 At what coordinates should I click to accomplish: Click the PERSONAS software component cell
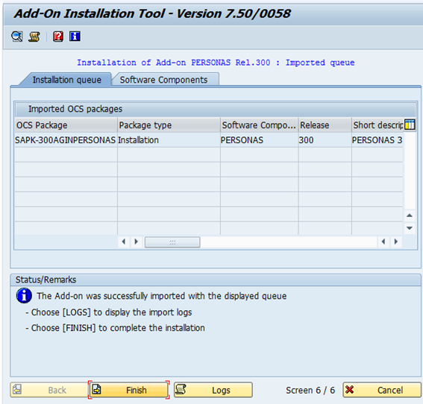[260, 140]
